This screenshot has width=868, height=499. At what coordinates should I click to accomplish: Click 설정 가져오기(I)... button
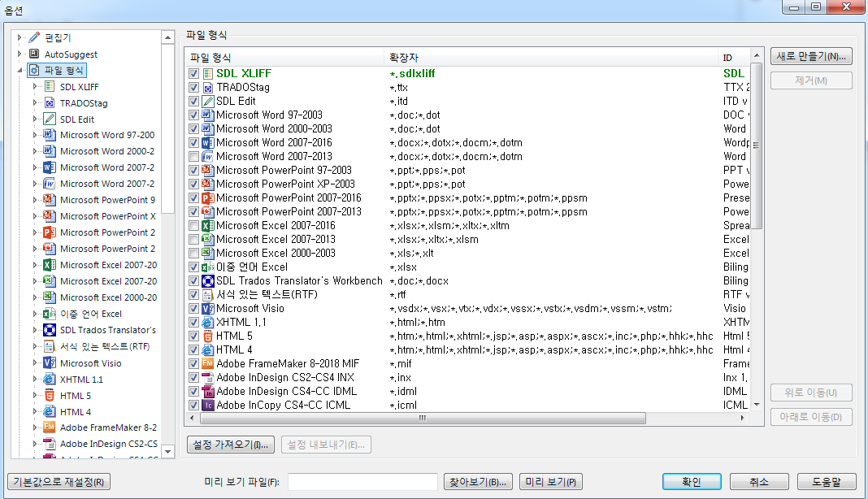[x=230, y=445]
